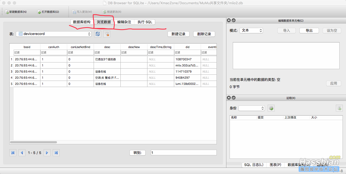Click the filter field under did
346x174 pixels.
[x=188, y=53]
